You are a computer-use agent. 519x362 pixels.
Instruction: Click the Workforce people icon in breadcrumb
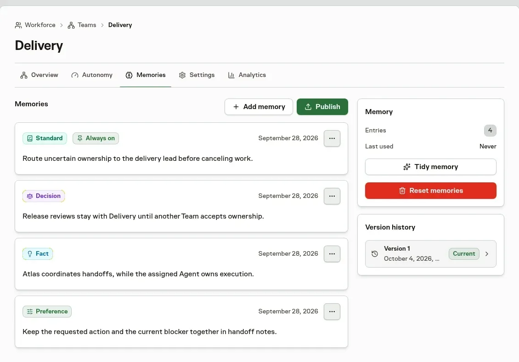(x=18, y=25)
